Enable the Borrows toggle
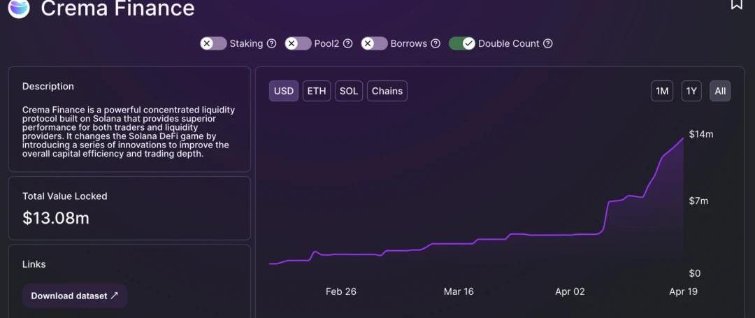Screen dimensions: 755x318 [375, 43]
